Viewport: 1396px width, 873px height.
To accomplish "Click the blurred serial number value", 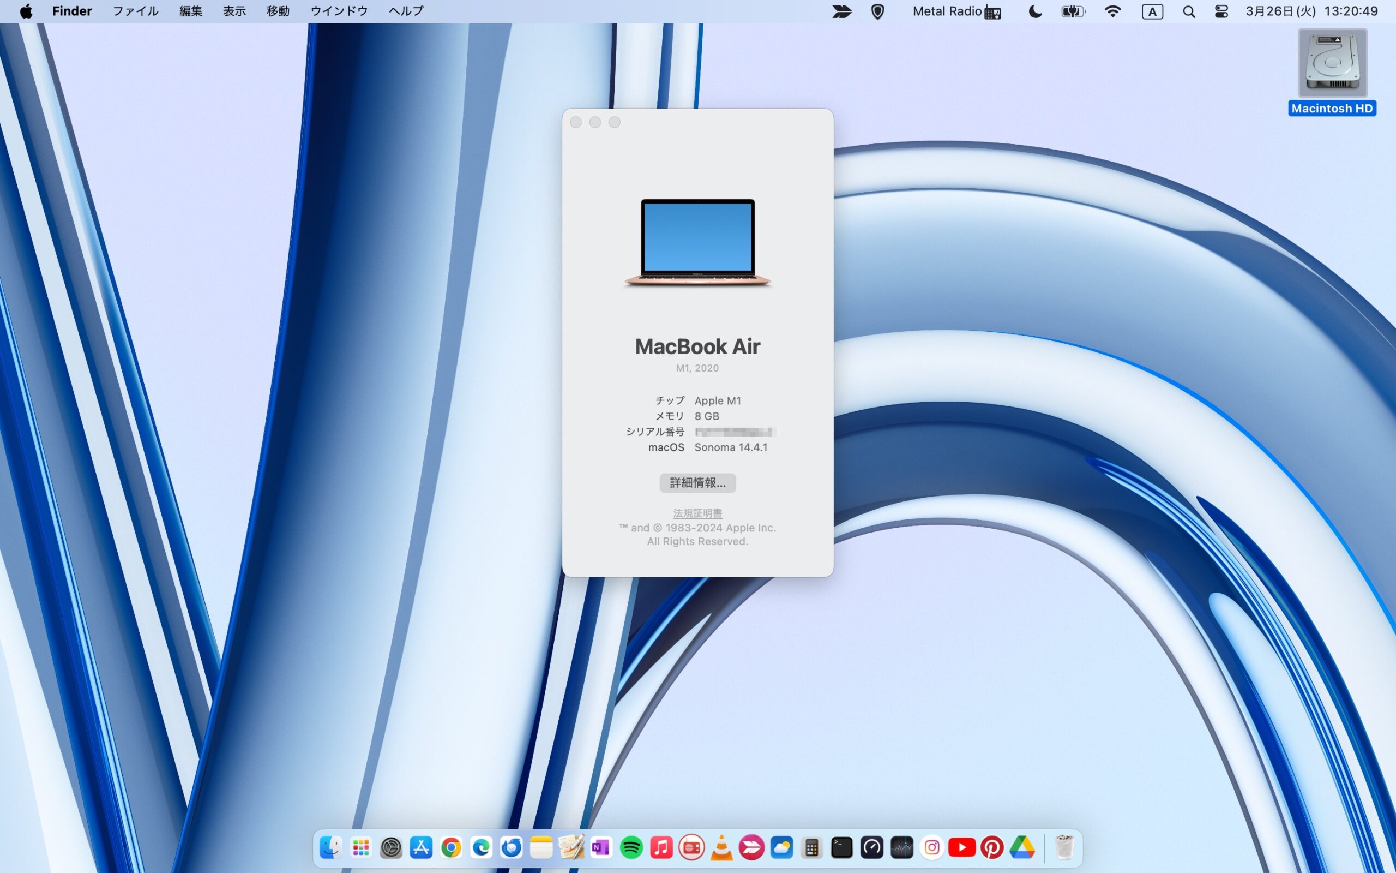I will coord(735,431).
